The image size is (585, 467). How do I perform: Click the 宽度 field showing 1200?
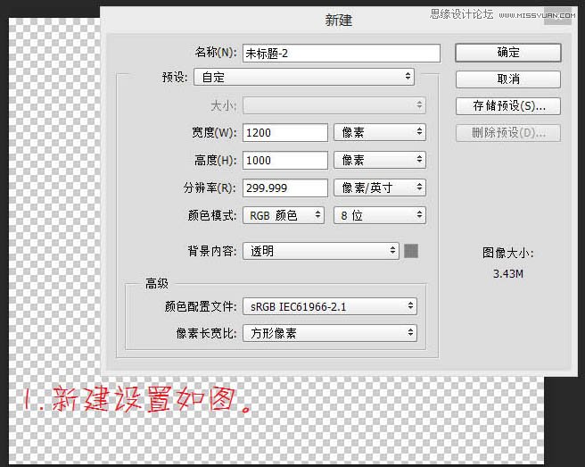point(285,133)
